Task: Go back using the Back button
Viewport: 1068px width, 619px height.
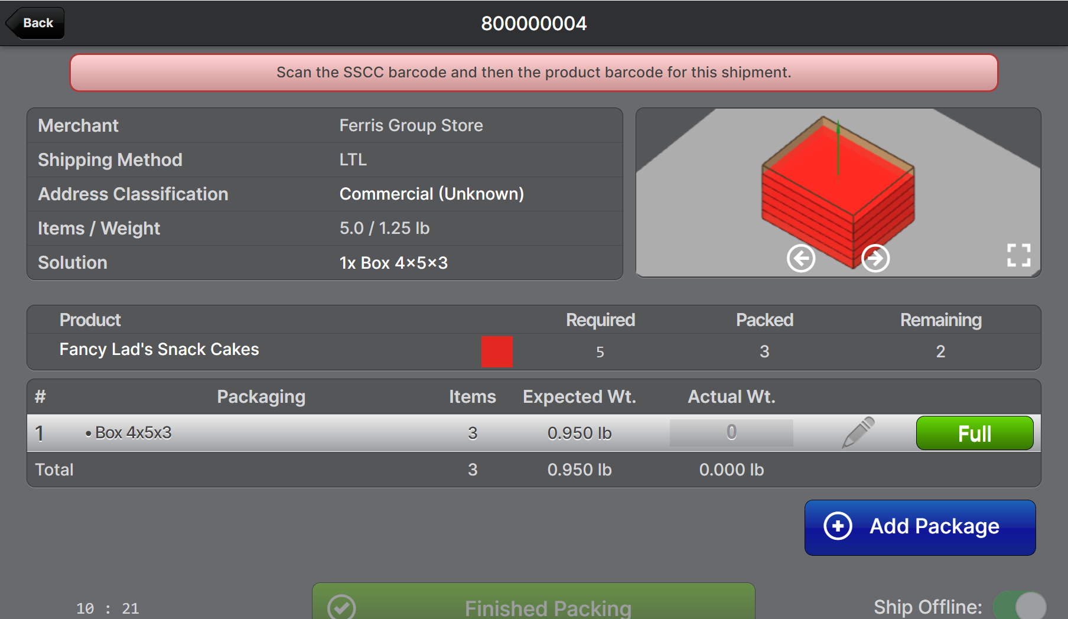Action: click(37, 23)
